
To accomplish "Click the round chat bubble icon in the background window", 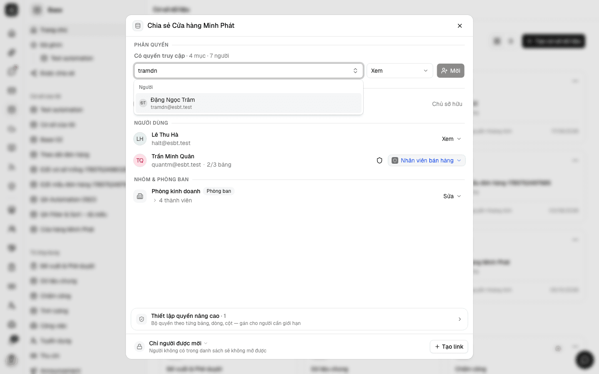I will (584, 360).
